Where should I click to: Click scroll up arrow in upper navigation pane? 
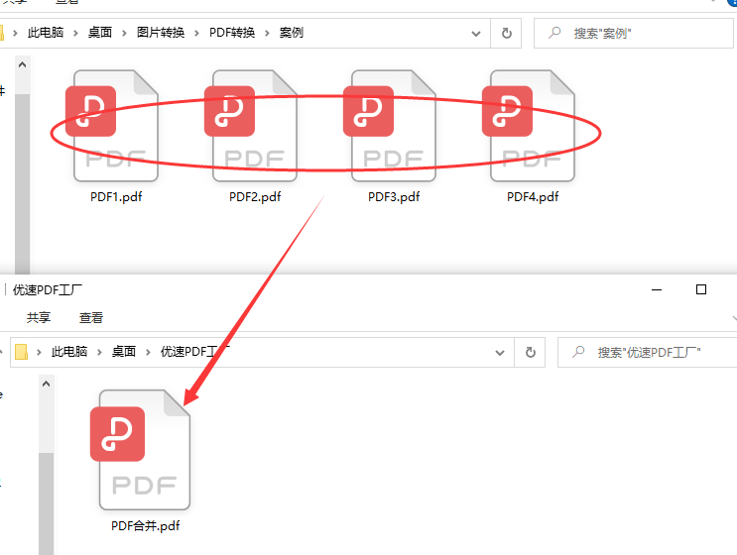tap(22, 64)
